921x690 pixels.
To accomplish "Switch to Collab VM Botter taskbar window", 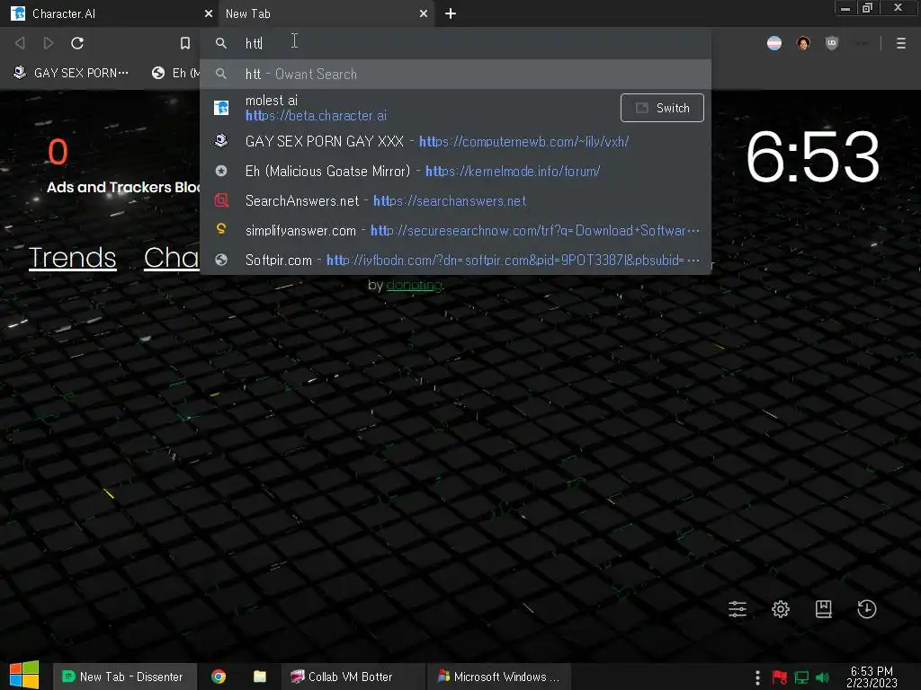I will [352, 677].
